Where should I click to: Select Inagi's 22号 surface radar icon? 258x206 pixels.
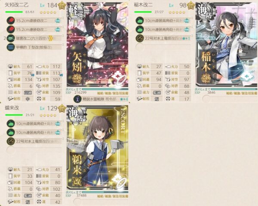pos(140,39)
